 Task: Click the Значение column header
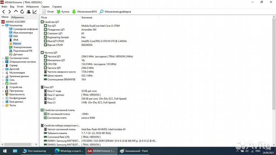pos(120,17)
